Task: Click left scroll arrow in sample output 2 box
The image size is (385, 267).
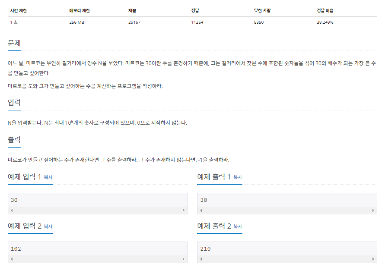Action: pos(201,259)
